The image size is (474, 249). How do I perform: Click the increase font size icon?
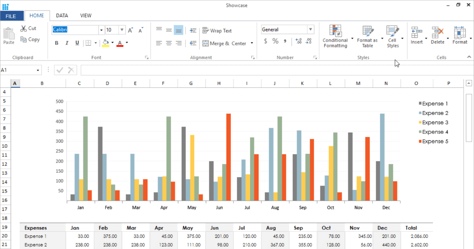click(130, 30)
